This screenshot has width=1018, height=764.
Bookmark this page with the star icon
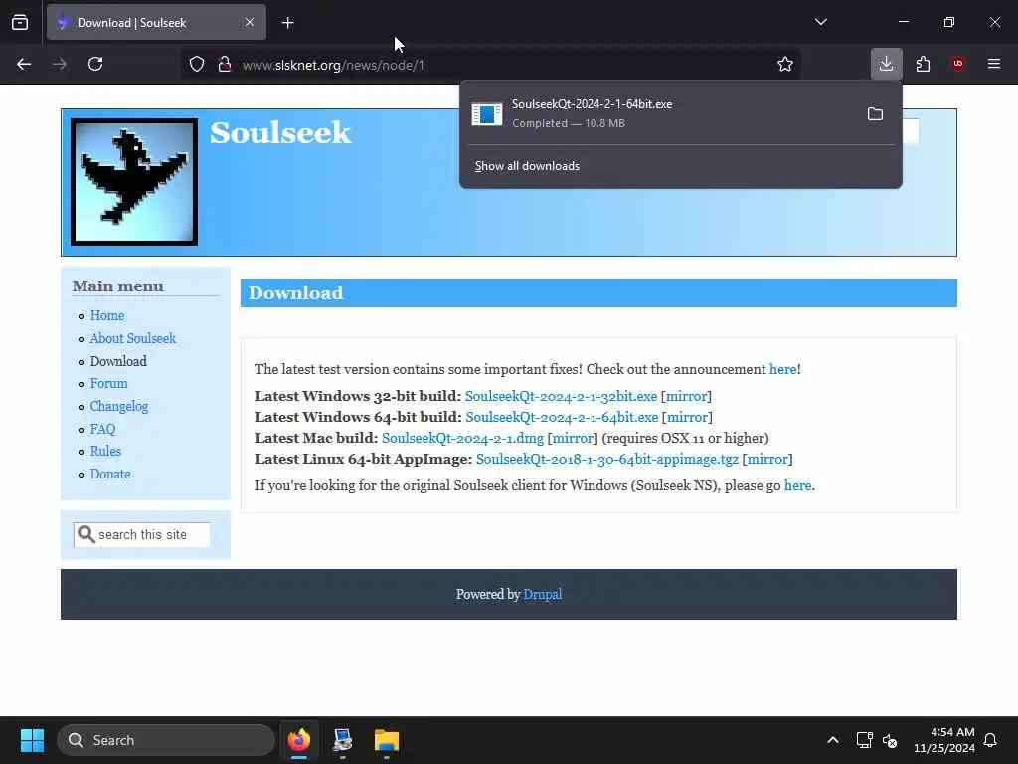point(785,64)
